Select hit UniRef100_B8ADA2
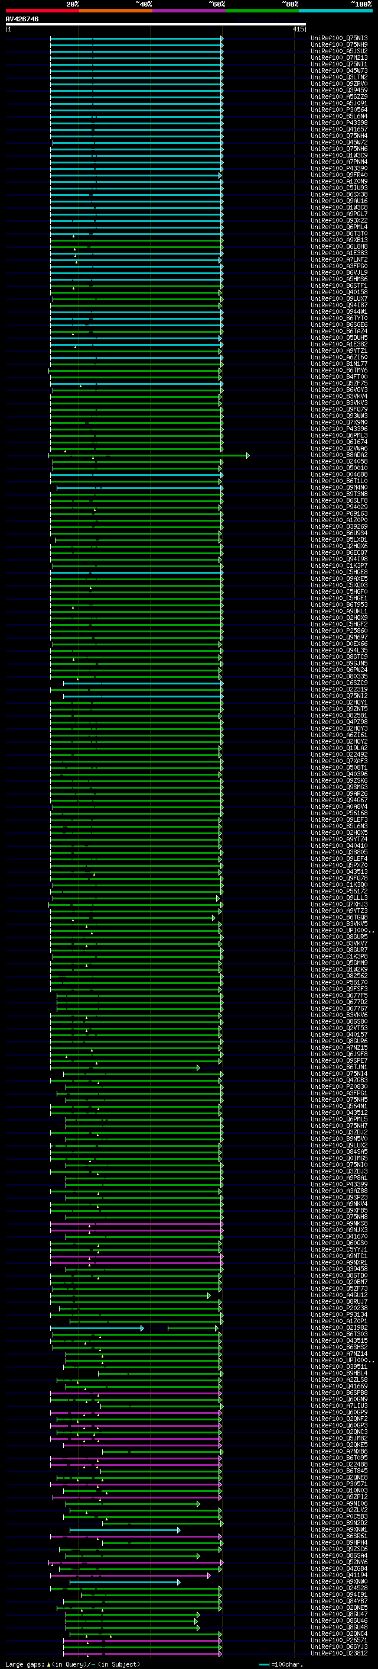Viewport: 378px width, 1669px height. pyautogui.click(x=339, y=455)
